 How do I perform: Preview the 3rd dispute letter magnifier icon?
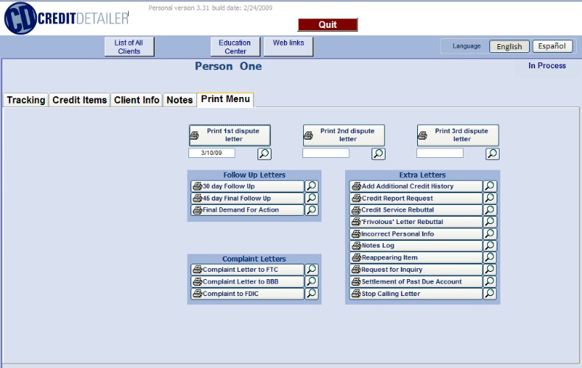click(x=492, y=154)
